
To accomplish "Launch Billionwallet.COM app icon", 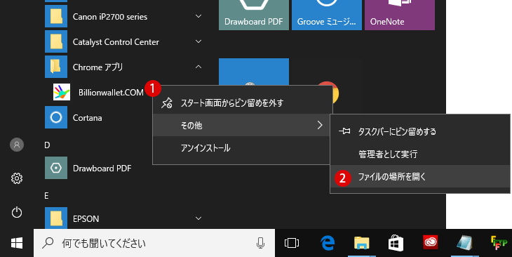I will coord(62,92).
